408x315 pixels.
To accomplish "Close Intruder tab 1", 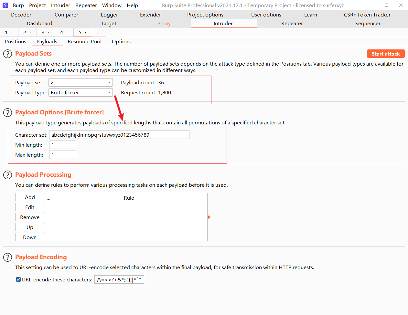I will pyautogui.click(x=12, y=33).
